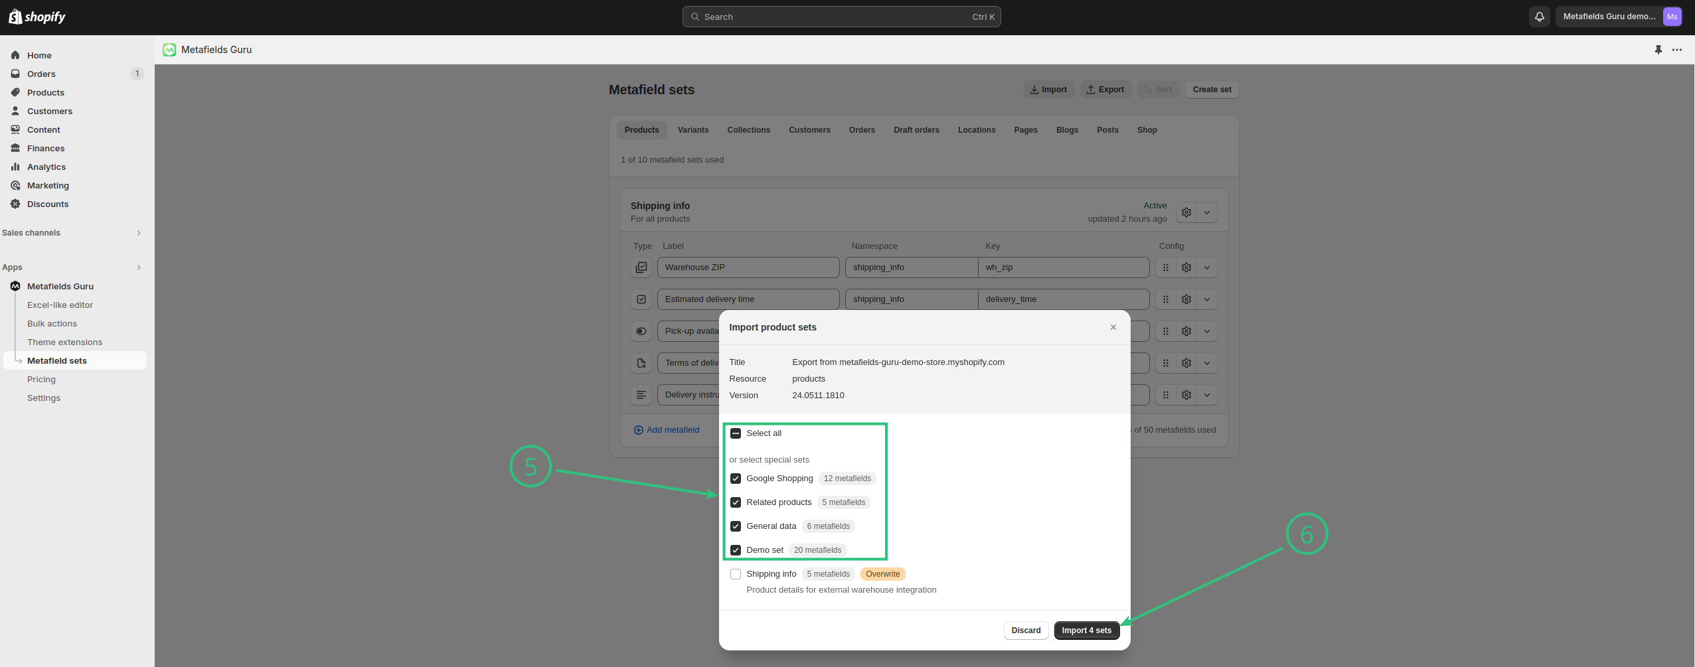Switch to the Blogs tab

[x=1067, y=130]
